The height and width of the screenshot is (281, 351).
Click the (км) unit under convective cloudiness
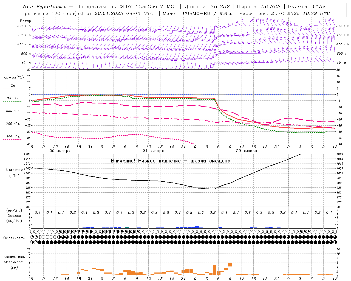click(14, 267)
